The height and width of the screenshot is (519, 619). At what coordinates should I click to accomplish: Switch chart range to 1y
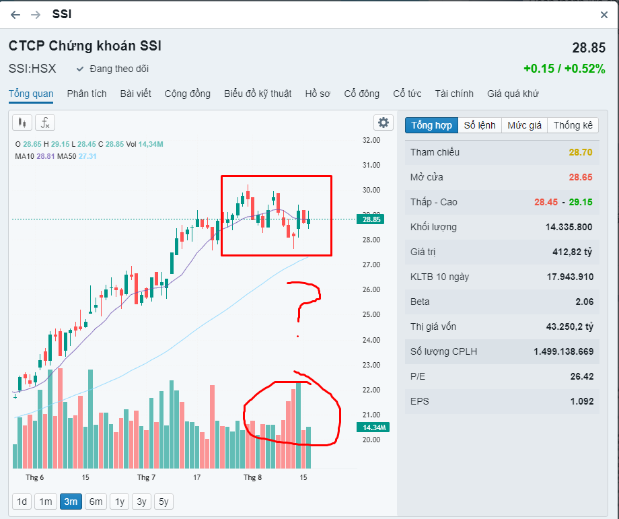pyautogui.click(x=120, y=501)
